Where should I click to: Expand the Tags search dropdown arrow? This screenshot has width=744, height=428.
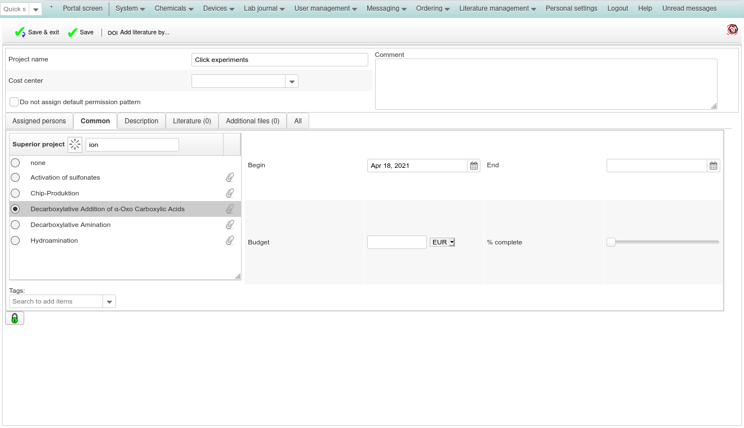tap(109, 302)
